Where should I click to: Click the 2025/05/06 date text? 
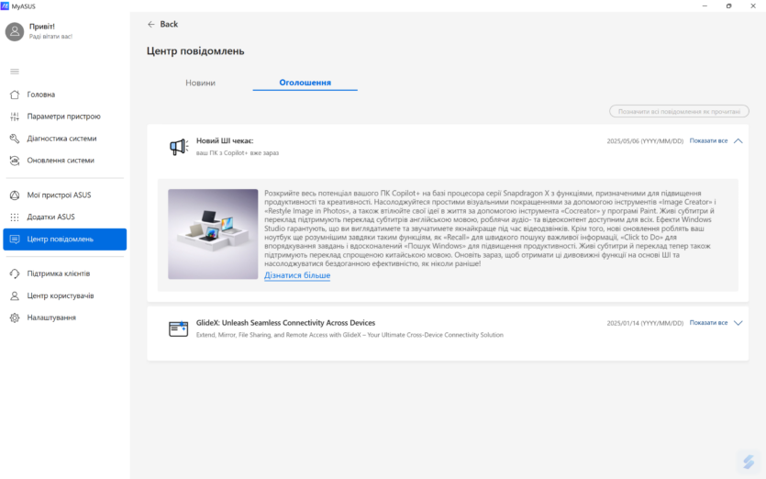pyautogui.click(x=645, y=140)
